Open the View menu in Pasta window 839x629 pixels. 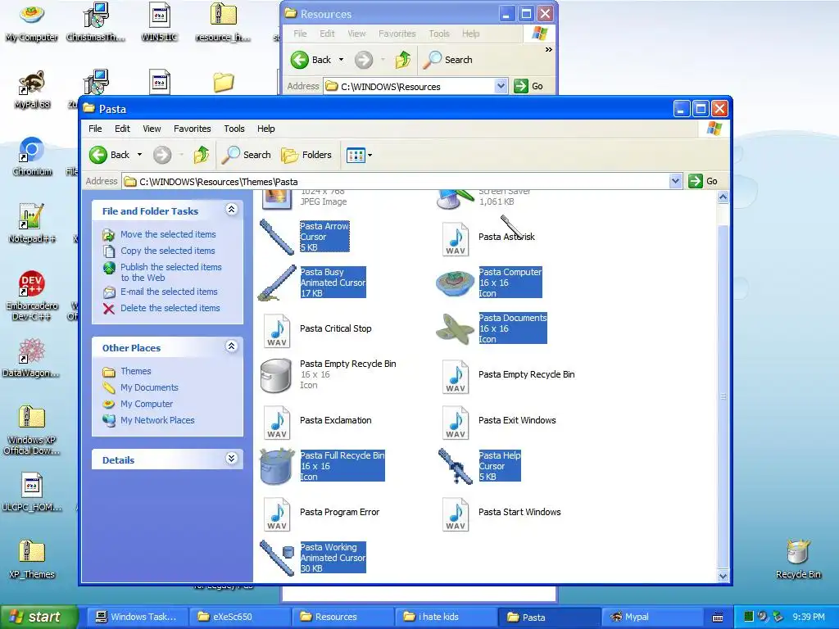152,129
